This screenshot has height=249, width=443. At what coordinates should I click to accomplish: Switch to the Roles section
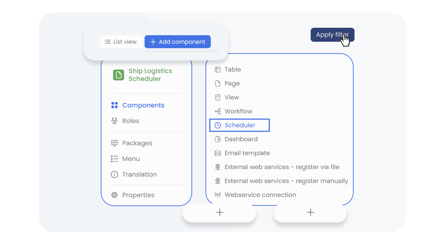(130, 121)
